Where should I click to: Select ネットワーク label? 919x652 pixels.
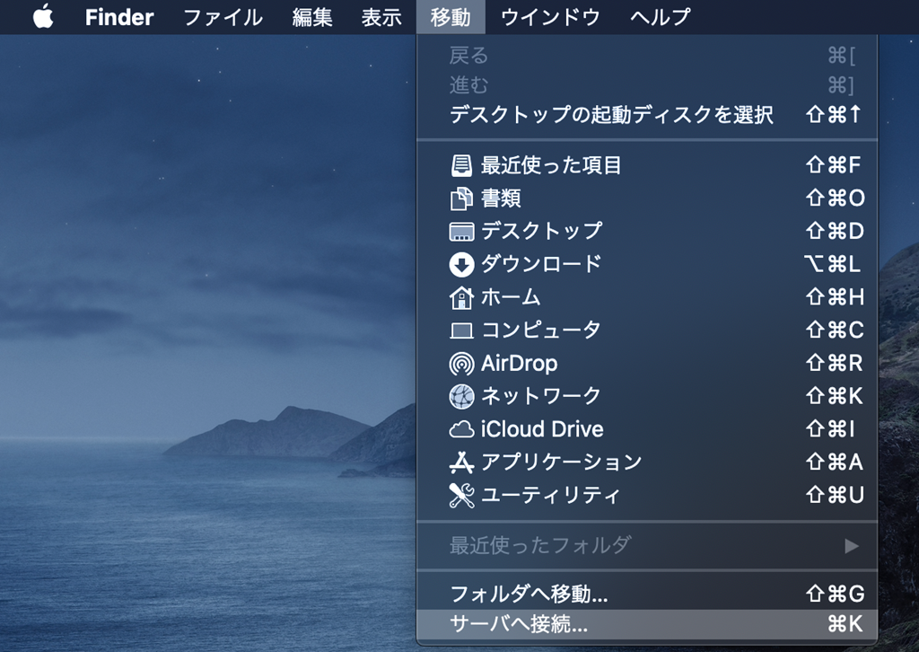(541, 396)
